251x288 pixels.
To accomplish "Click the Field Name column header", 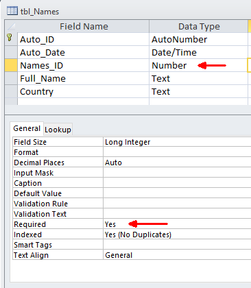I will point(84,26).
